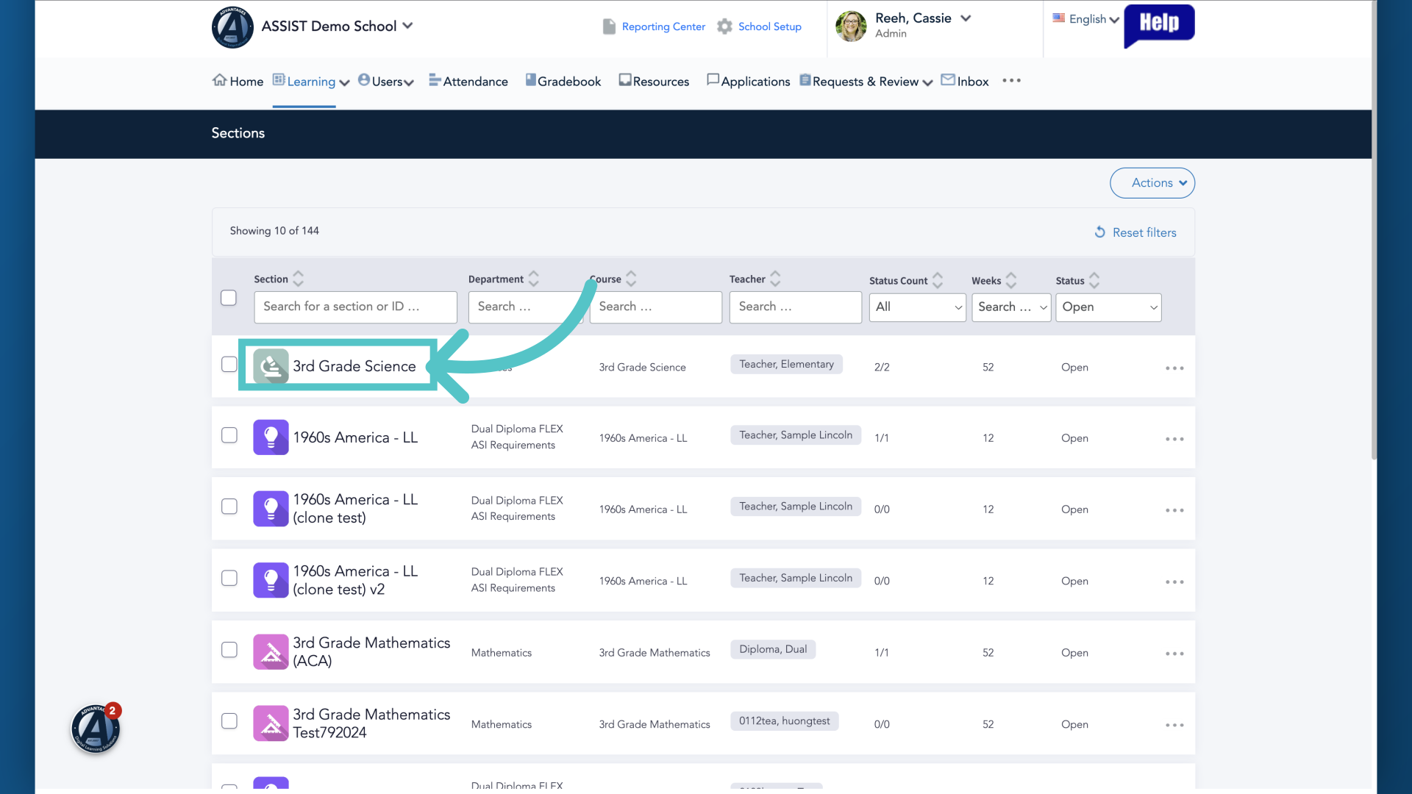Open the Status filter set to Open
Screen dimensions: 1412x794
[x=1108, y=307]
